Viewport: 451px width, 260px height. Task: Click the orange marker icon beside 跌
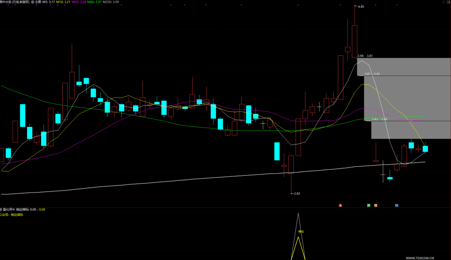click(x=376, y=206)
